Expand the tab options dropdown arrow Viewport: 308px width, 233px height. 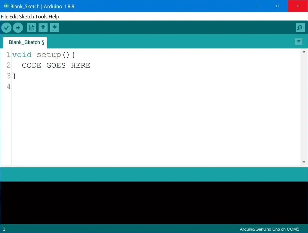(299, 41)
